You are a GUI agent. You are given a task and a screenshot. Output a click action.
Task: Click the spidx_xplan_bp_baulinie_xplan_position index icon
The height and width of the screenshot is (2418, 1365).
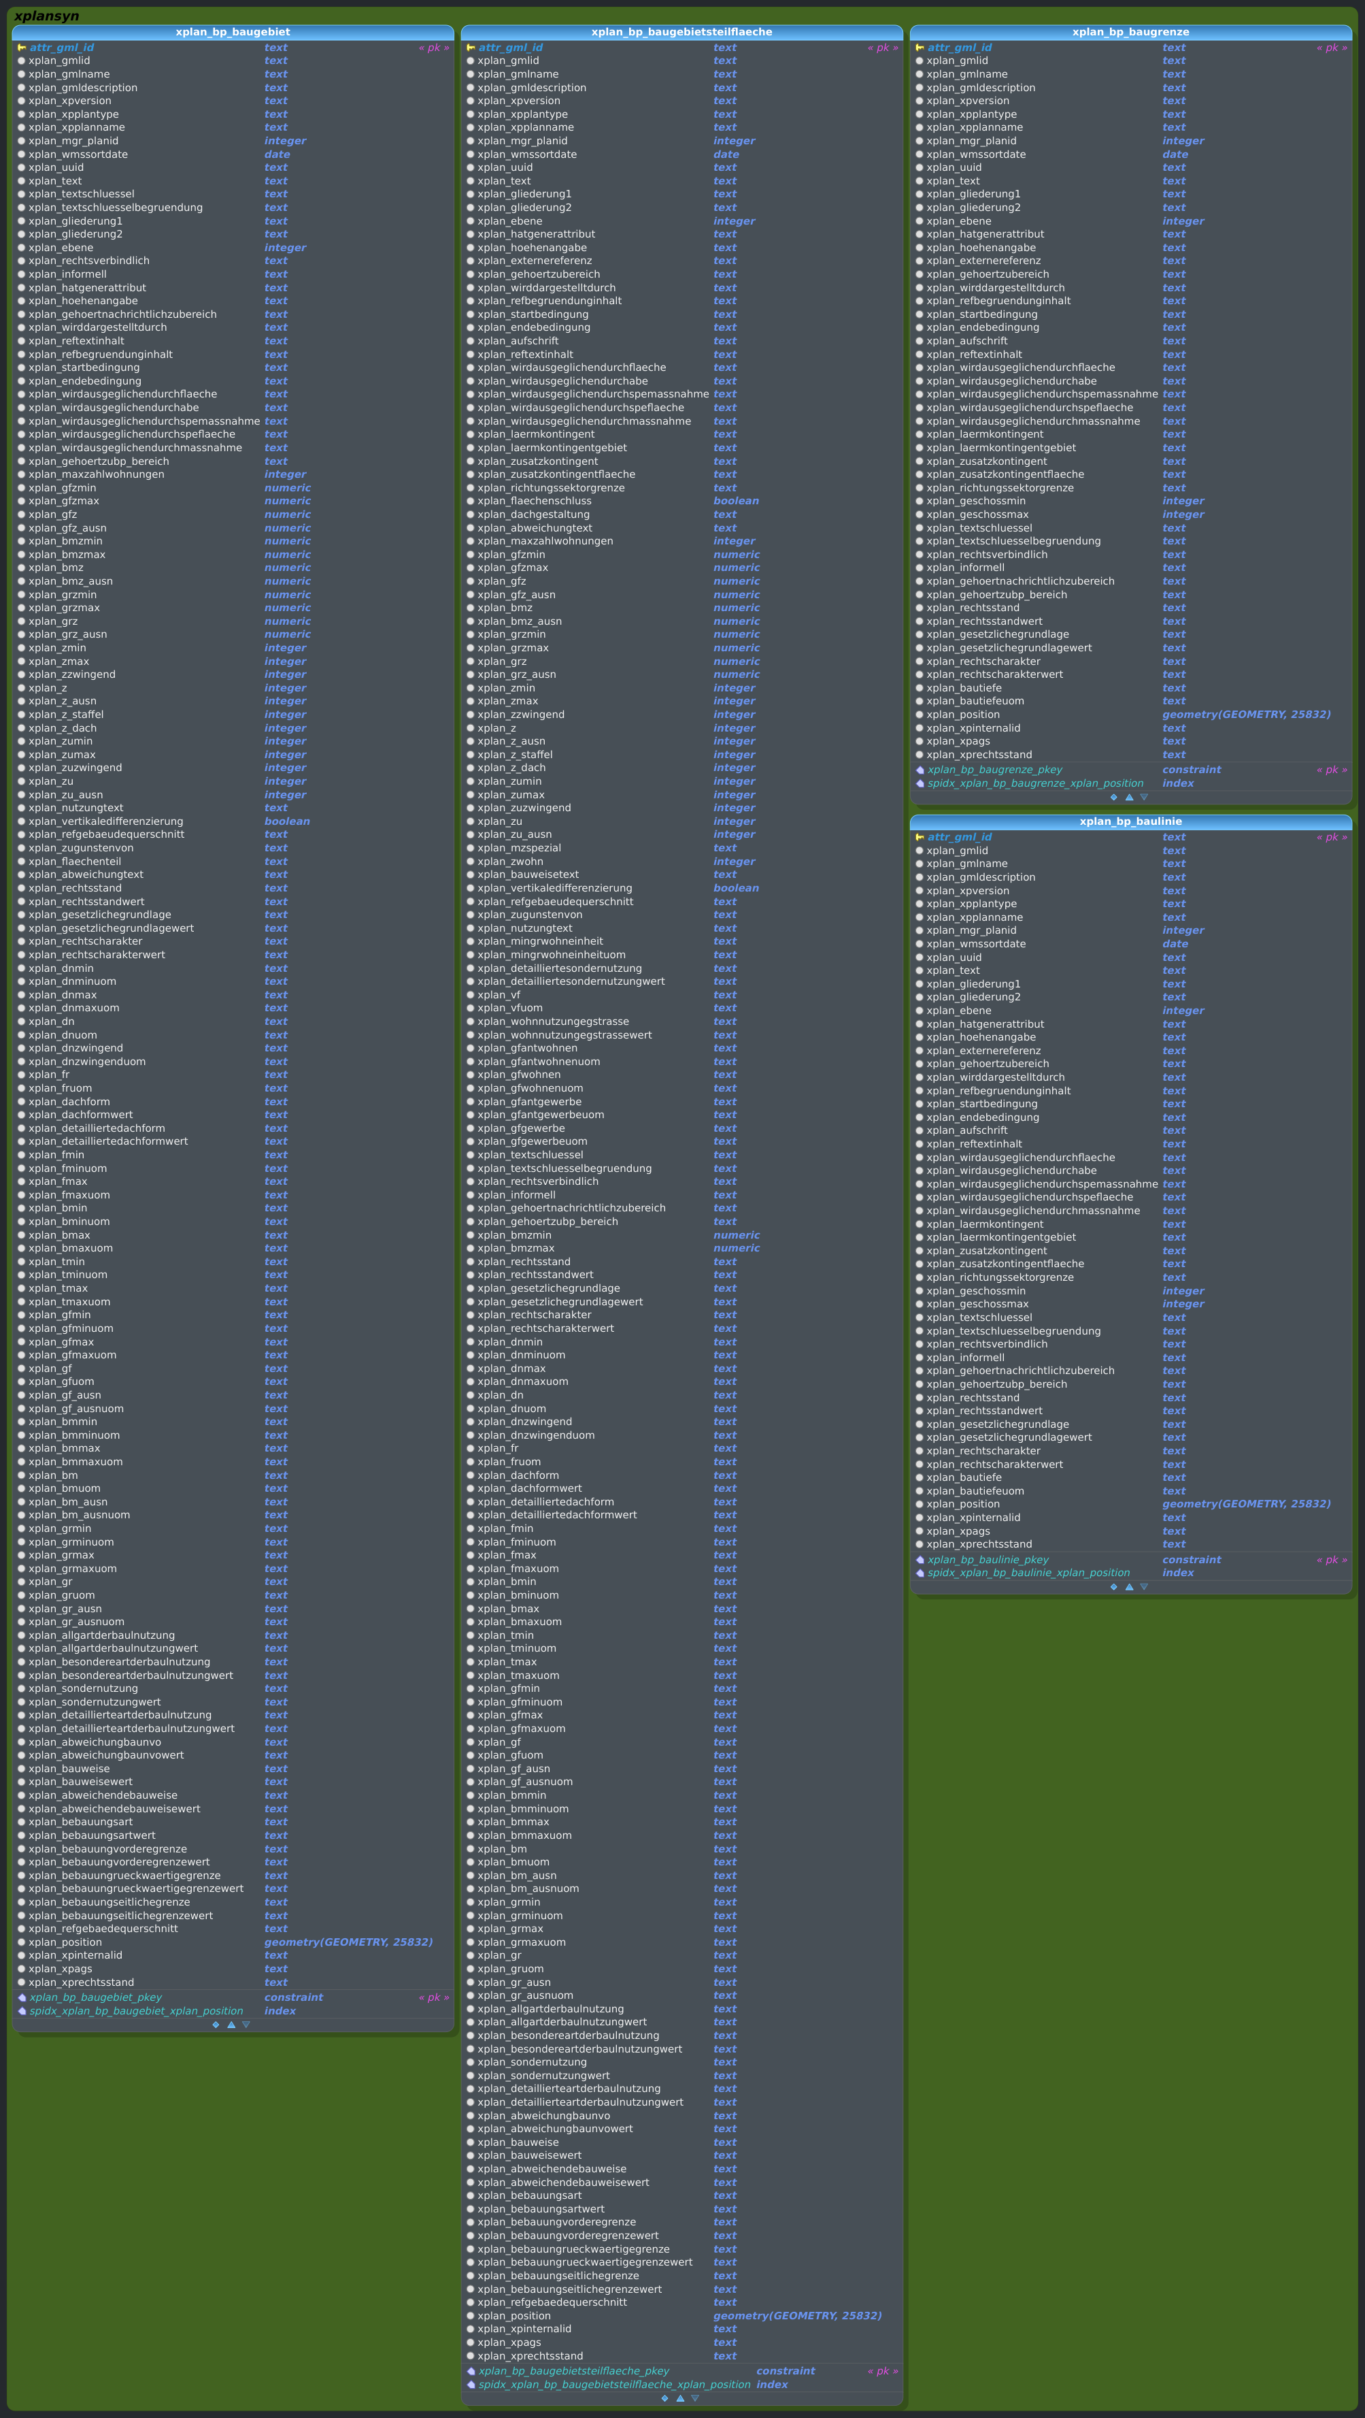click(x=920, y=1573)
